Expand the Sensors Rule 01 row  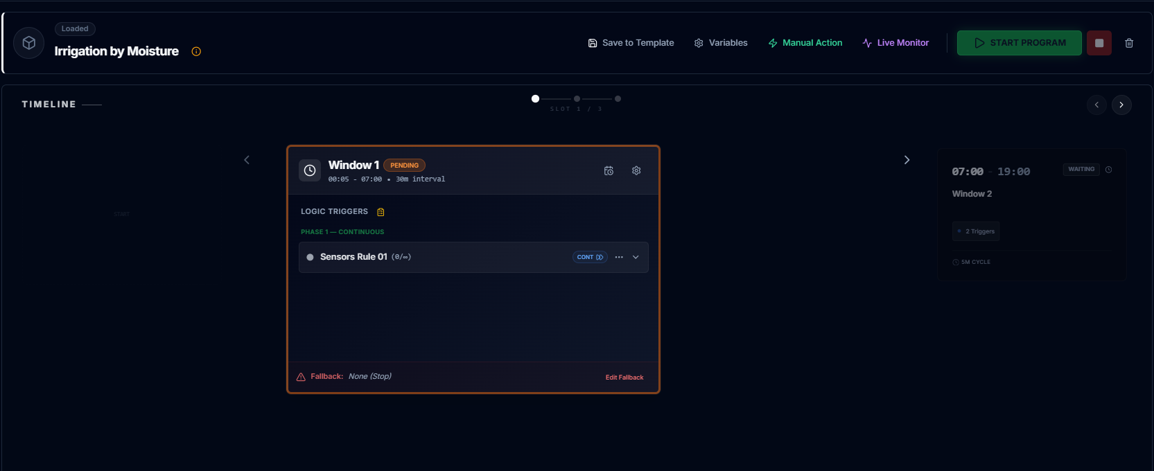(636, 257)
